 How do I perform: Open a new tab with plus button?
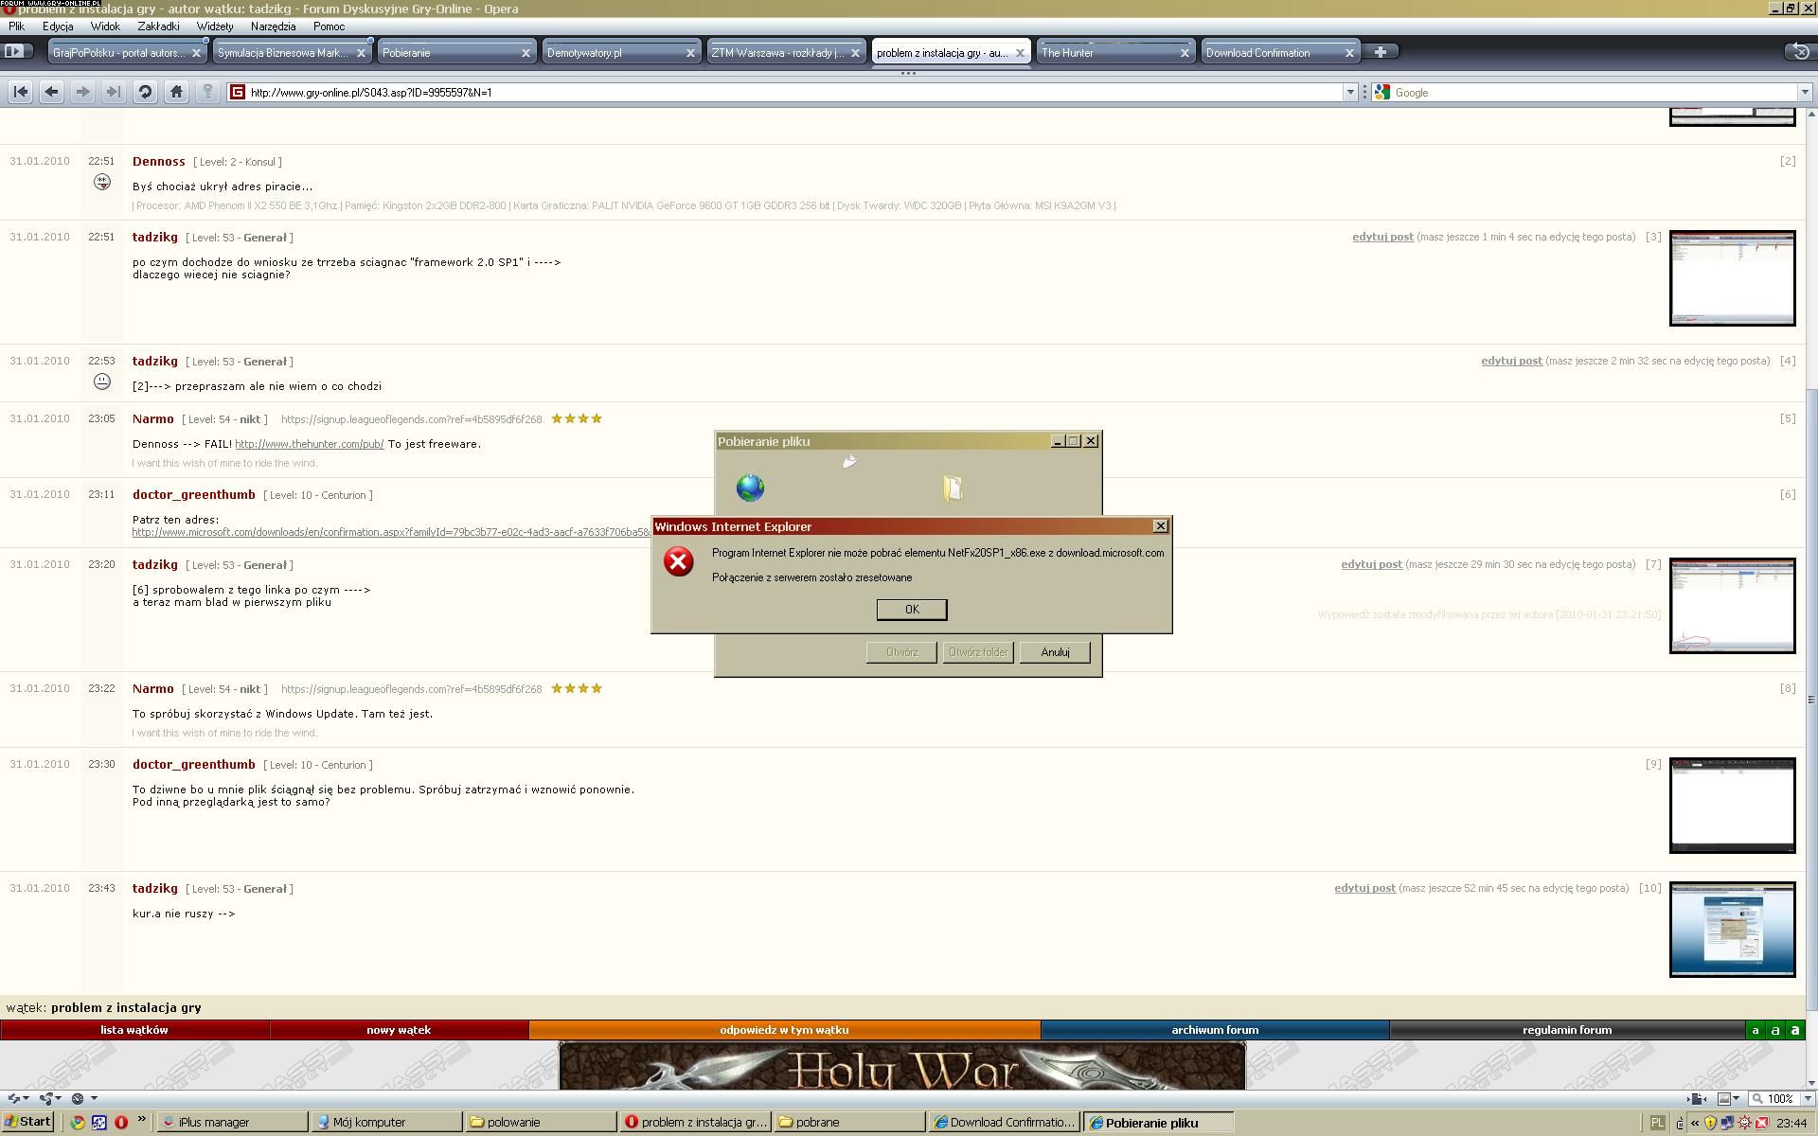(1380, 52)
